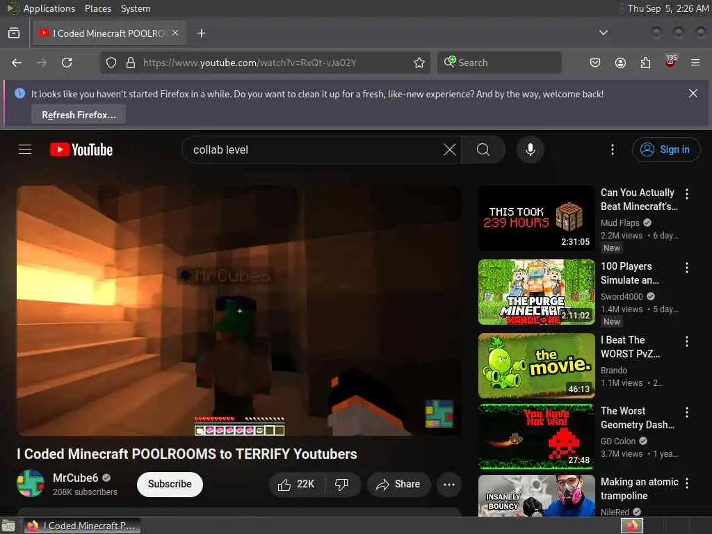
Task: Open menu for 'Making an atomic trampoline' video
Action: [687, 483]
